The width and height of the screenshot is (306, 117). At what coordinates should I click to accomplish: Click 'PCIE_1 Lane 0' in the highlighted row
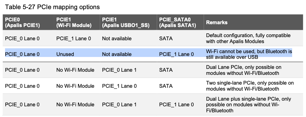point(176,54)
